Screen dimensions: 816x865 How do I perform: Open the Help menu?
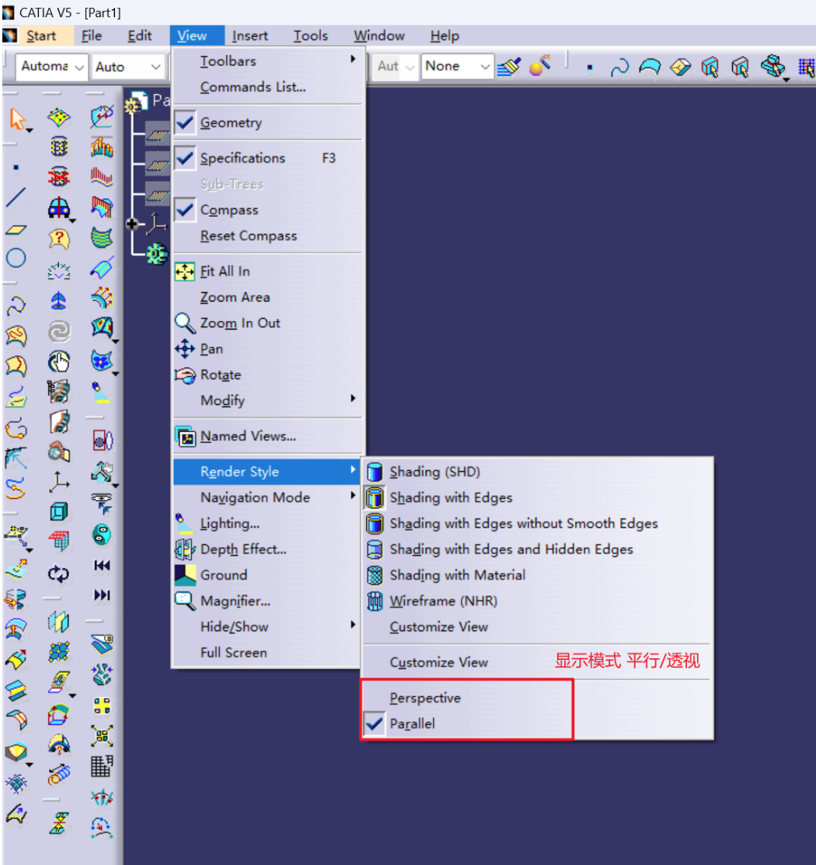[x=445, y=36]
